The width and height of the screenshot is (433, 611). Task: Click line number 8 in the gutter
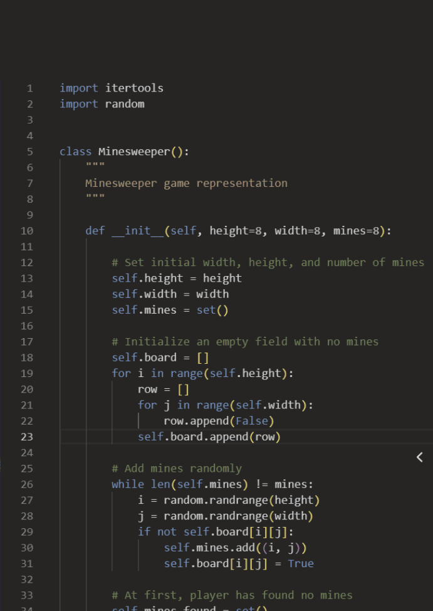point(30,199)
